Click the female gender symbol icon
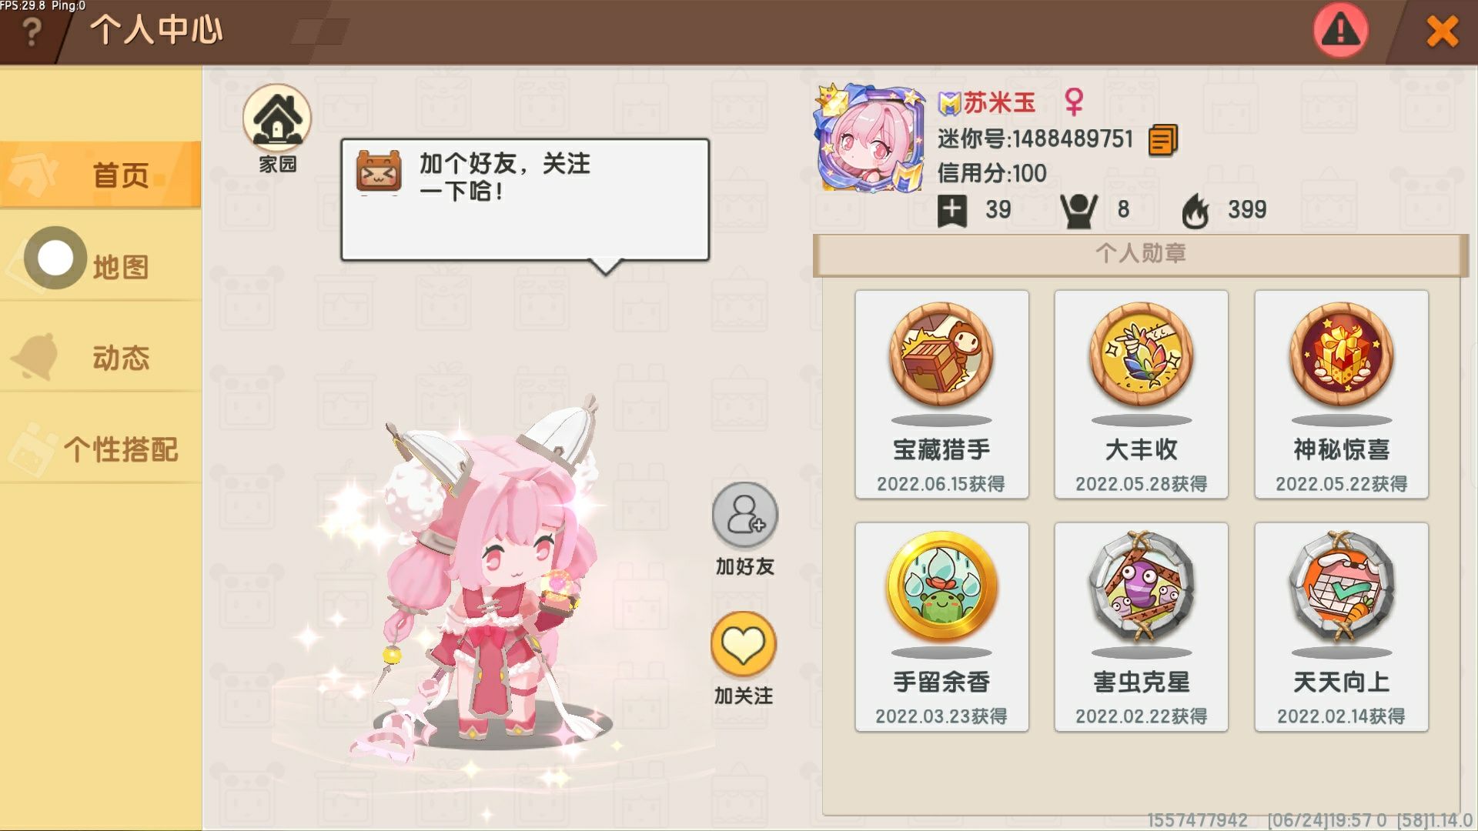The width and height of the screenshot is (1478, 831). 1073,102
